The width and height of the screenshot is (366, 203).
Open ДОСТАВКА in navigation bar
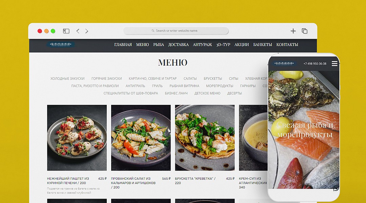click(178, 45)
